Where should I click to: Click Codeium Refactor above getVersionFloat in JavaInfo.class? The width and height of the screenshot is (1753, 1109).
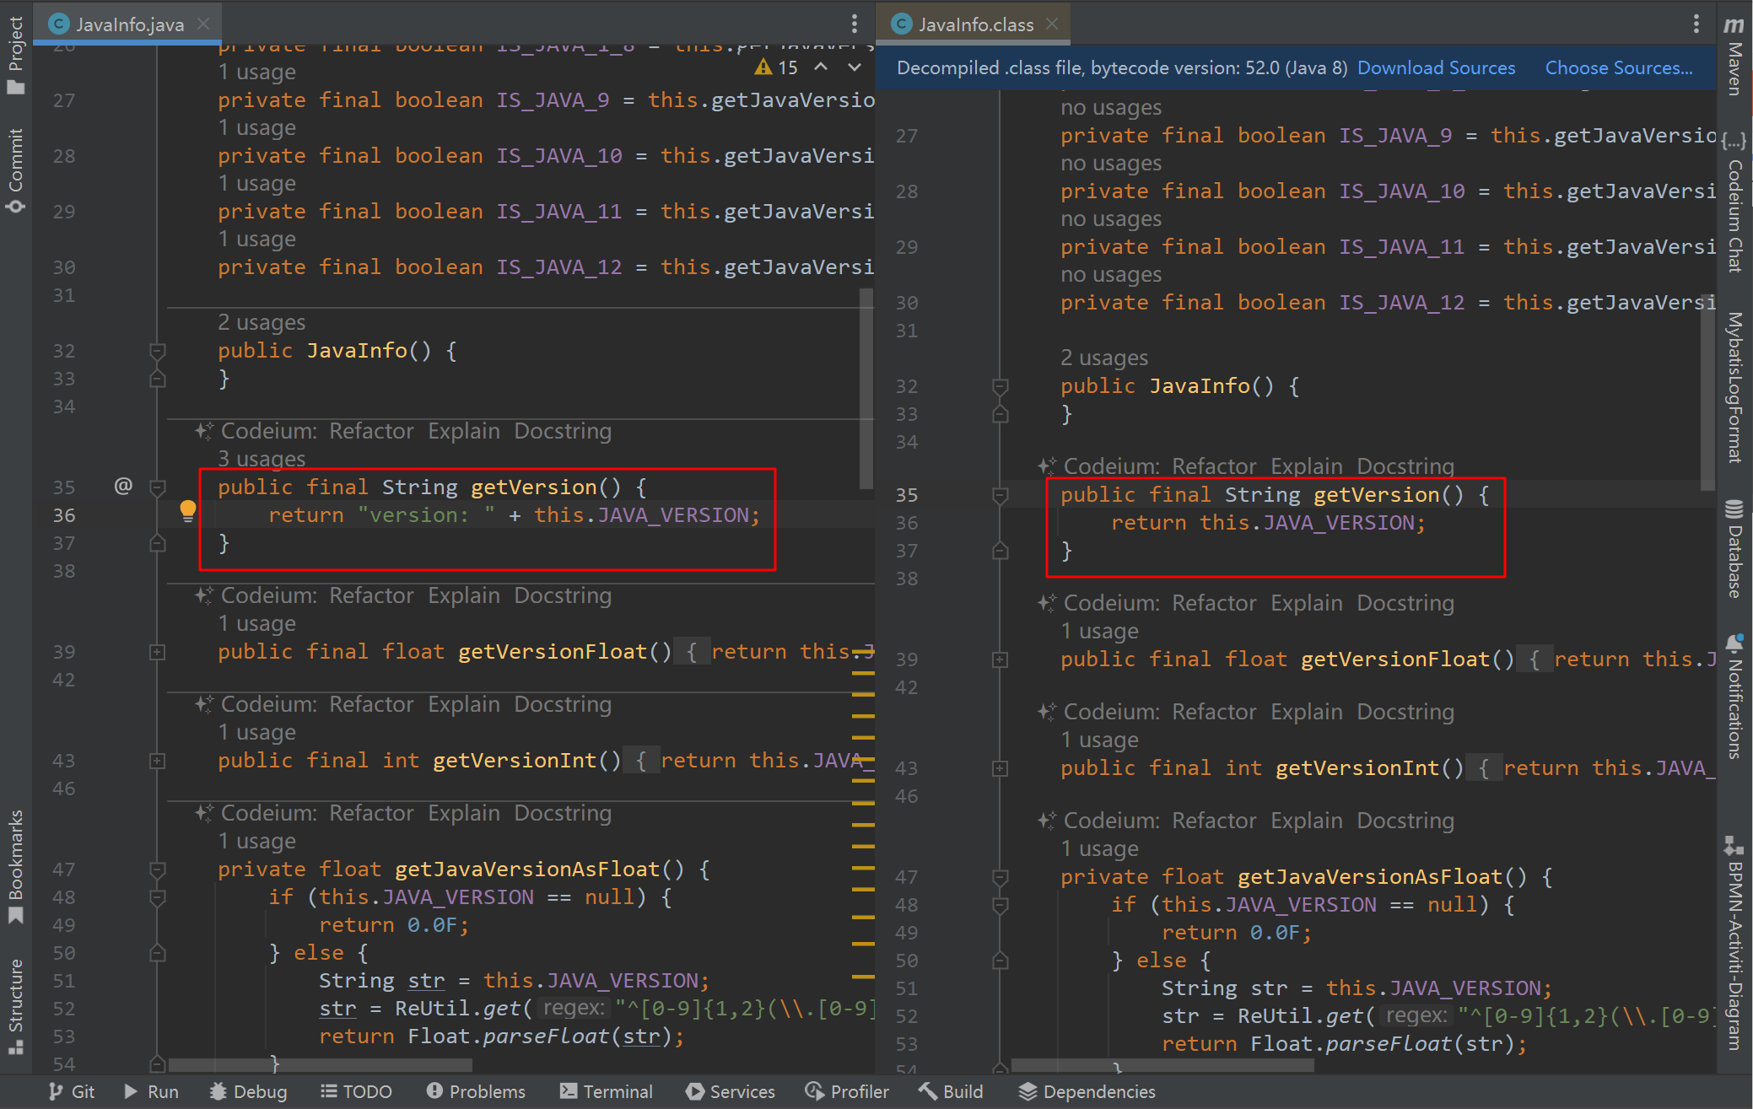coord(1214,603)
